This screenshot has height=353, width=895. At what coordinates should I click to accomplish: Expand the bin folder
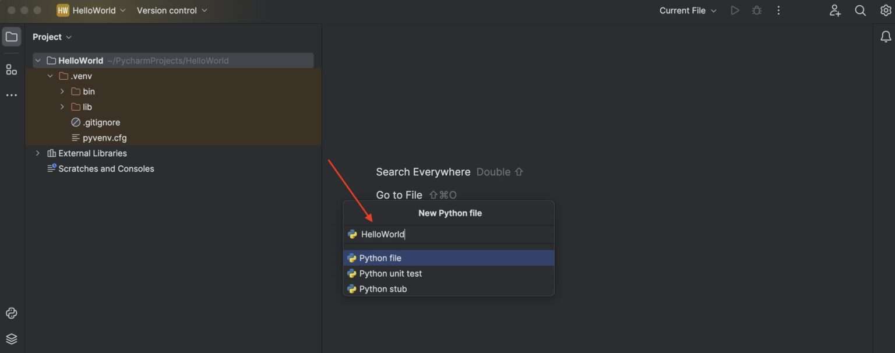click(62, 91)
